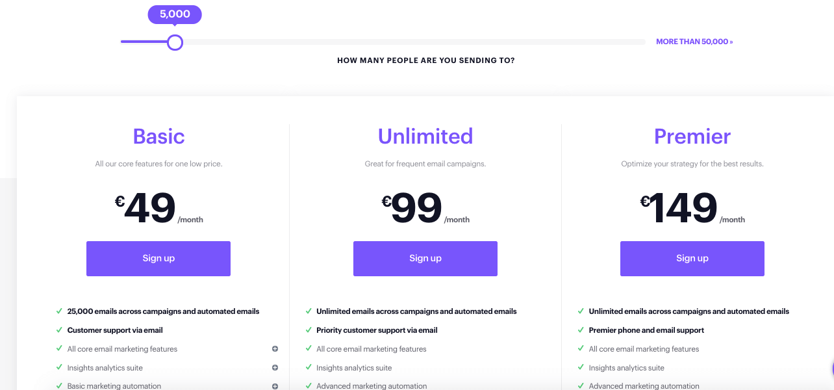
Task: Click the checkmark beside Premier phone and email support
Action: click(x=581, y=330)
